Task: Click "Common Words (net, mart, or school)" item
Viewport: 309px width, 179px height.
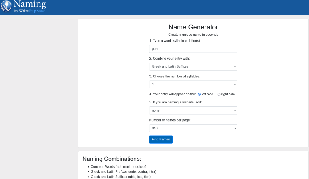Action: click(x=118, y=167)
